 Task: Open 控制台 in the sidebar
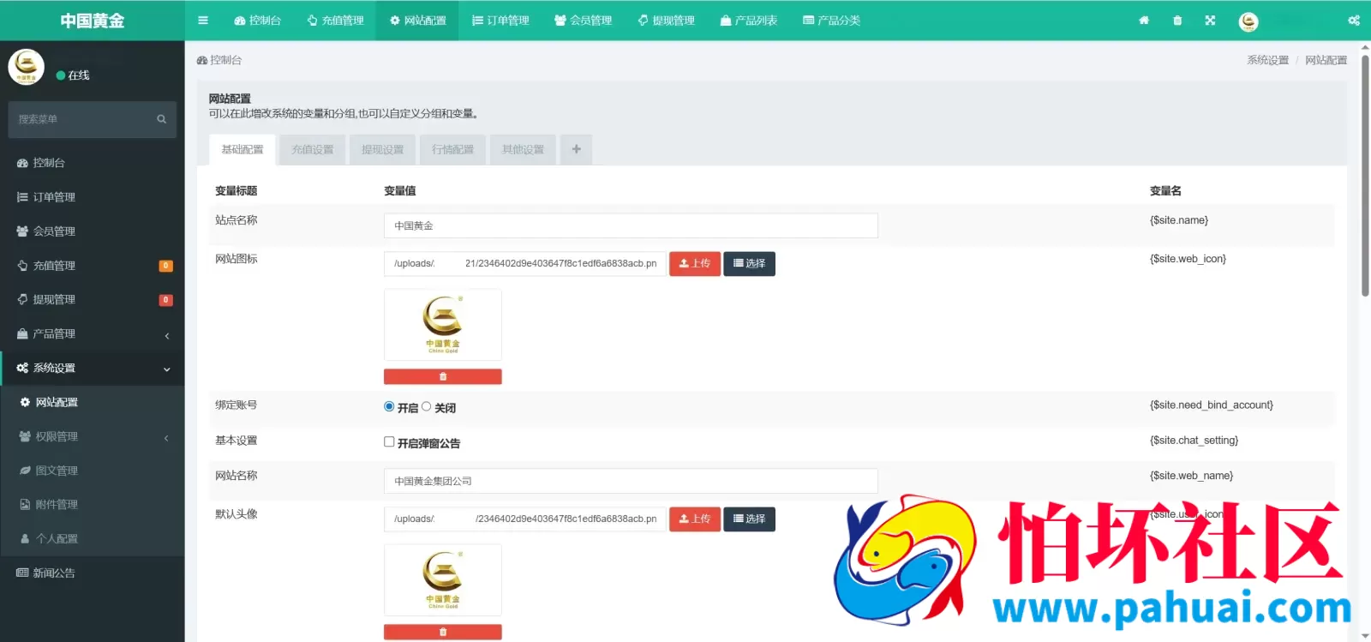pyautogui.click(x=93, y=163)
